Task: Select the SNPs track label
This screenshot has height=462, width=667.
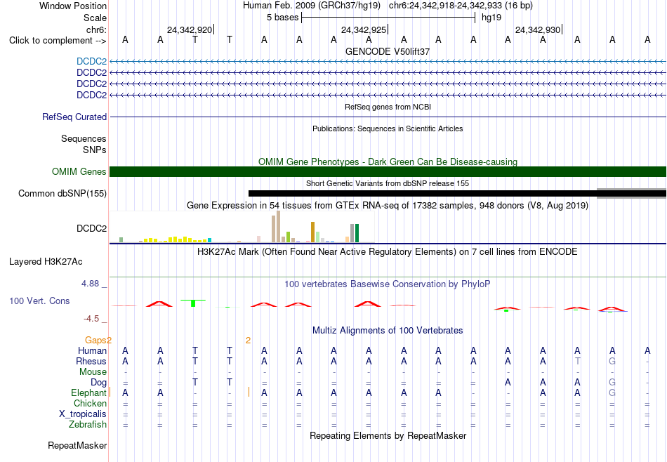Action: click(x=95, y=150)
